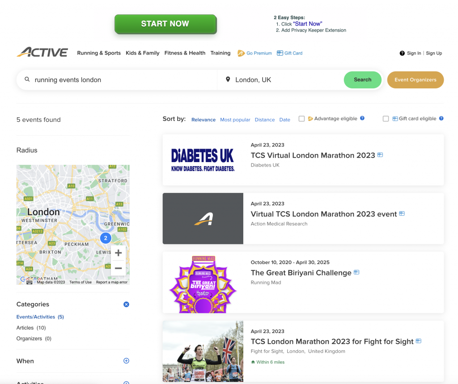
Task: Click gift card icon beside TCS Virtual London Marathon 2023
Action: pos(380,155)
